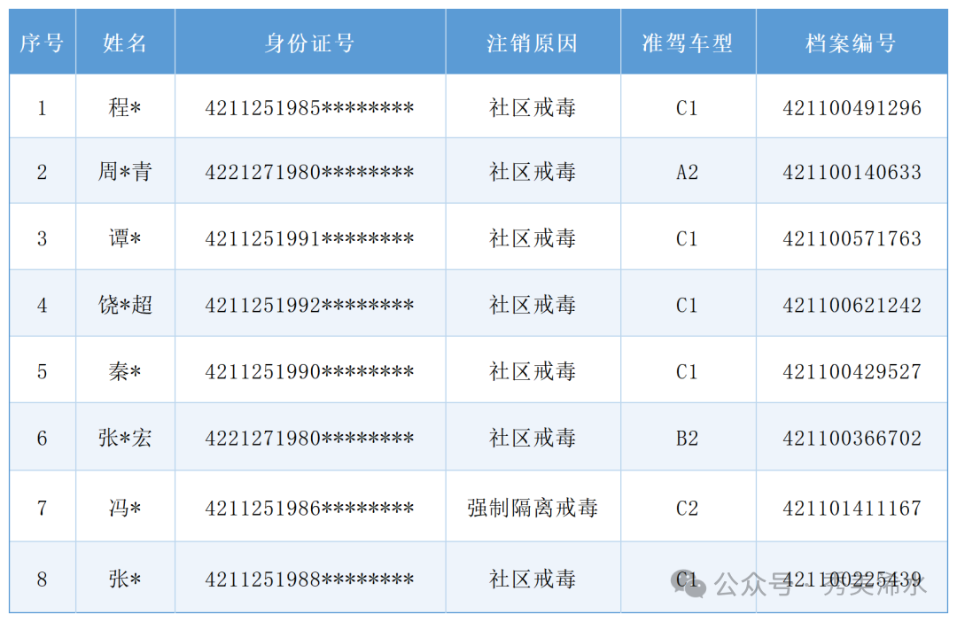Select the 准驾车型 column header
Screen dimensions: 957x622
point(688,43)
